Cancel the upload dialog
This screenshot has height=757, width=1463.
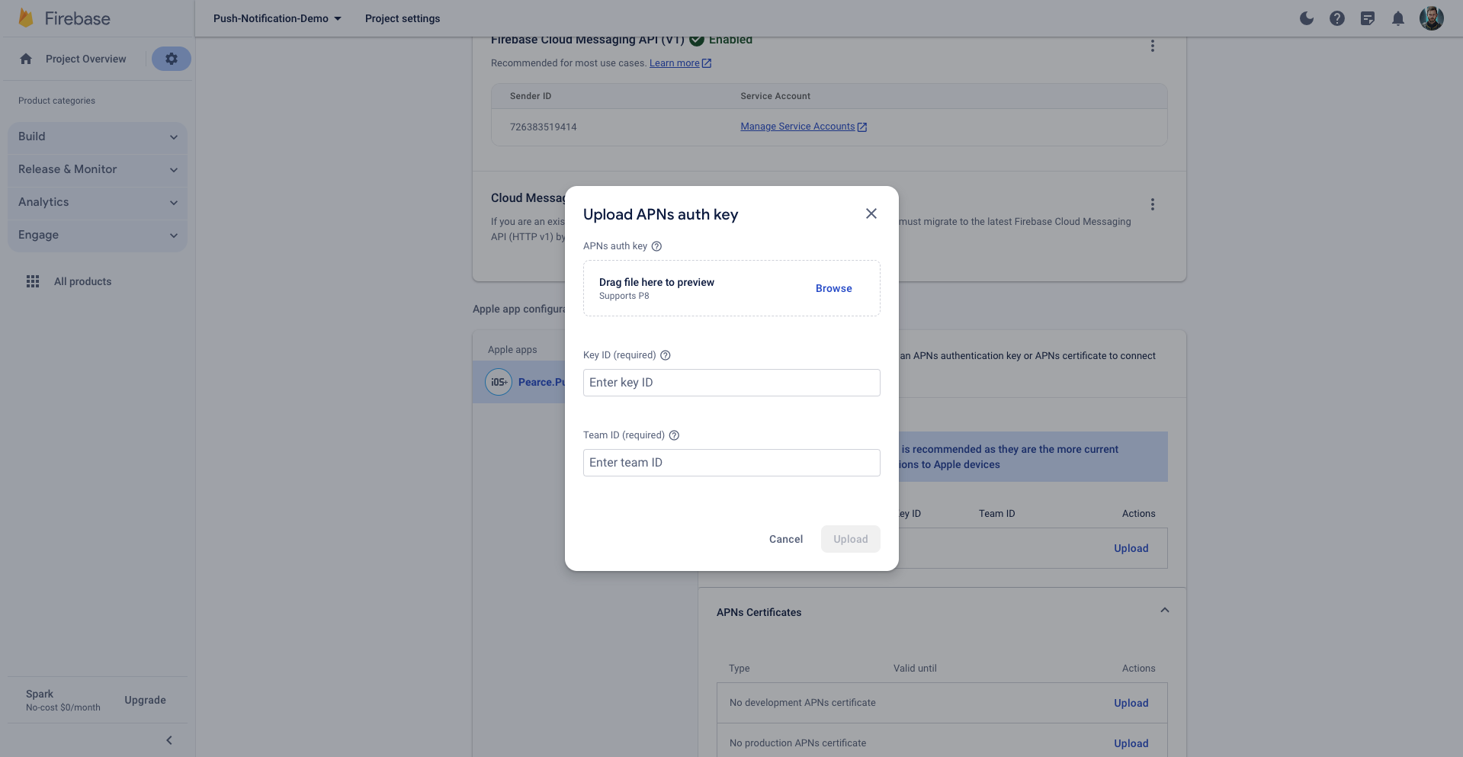pos(786,539)
